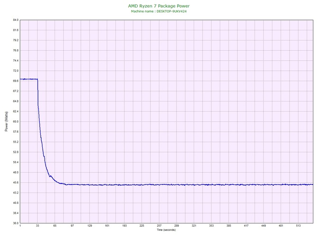This screenshot has width=318, height=238.
Task: Click the x-axis tick label 1
Action: tap(20, 226)
